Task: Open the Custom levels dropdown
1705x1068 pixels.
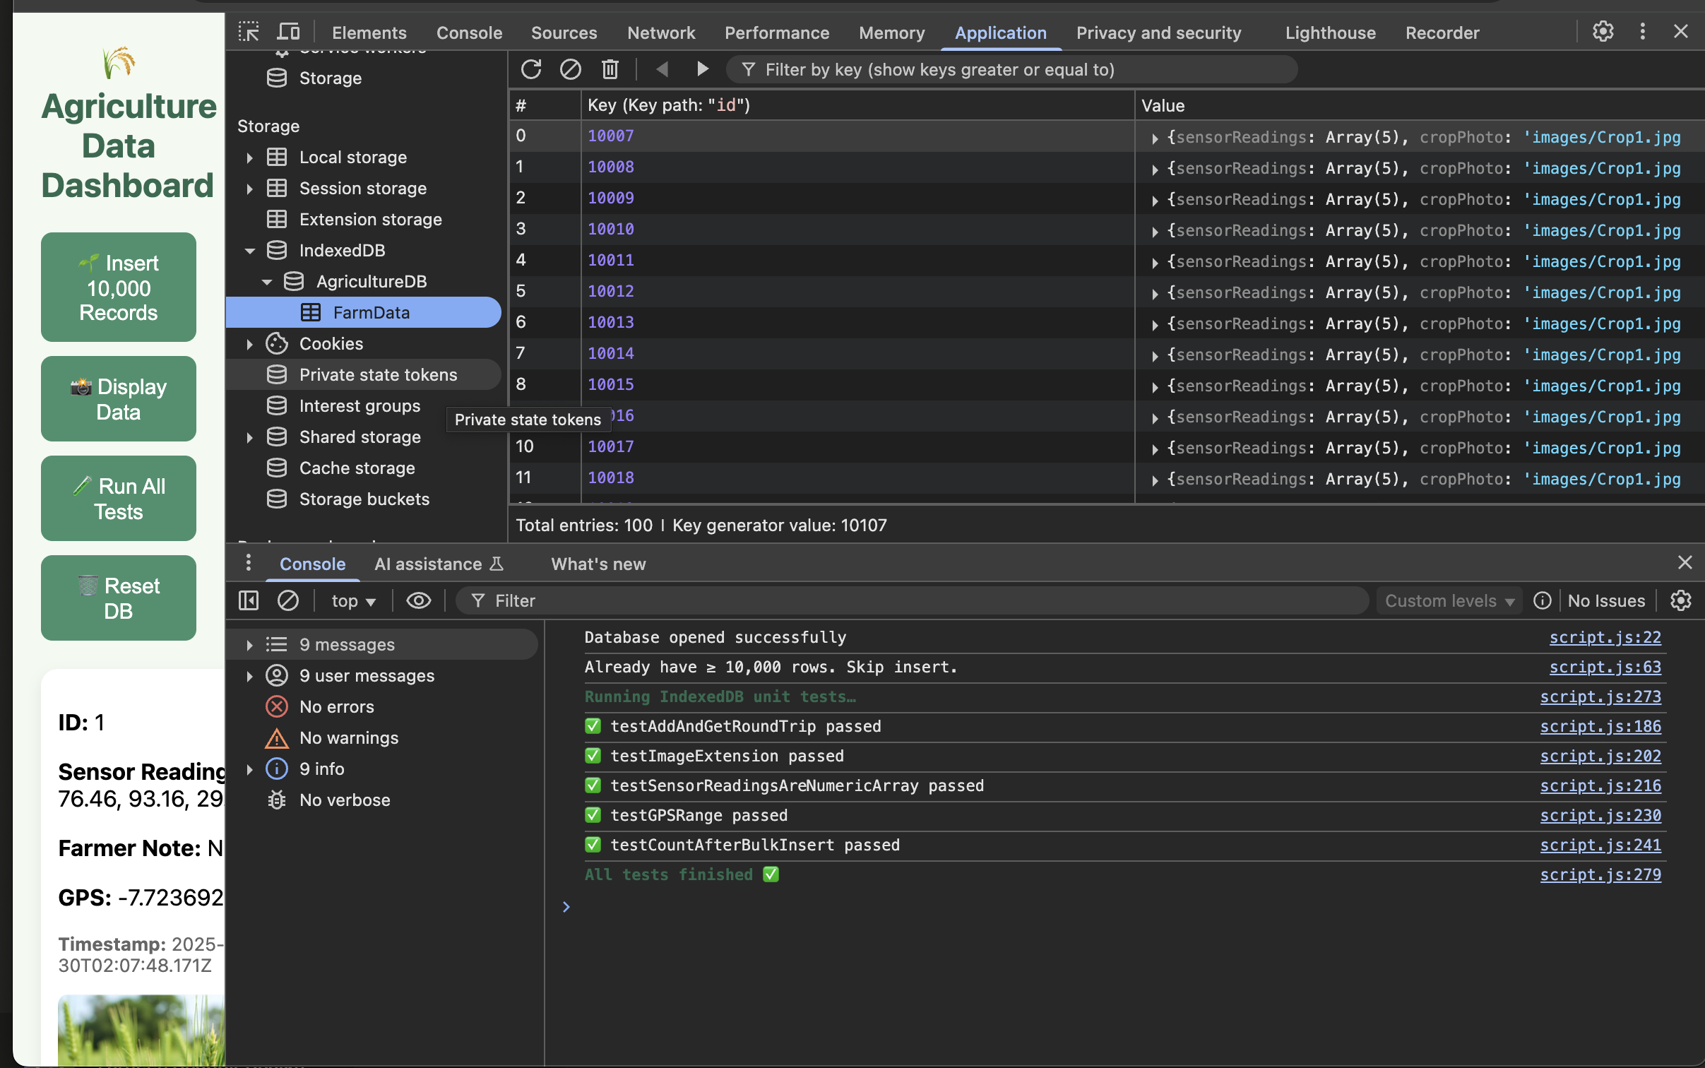Action: [x=1448, y=600]
